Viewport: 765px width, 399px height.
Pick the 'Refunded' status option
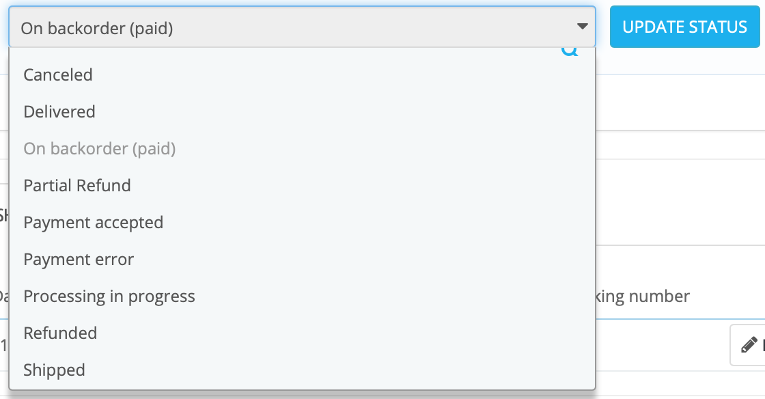pyautogui.click(x=60, y=333)
